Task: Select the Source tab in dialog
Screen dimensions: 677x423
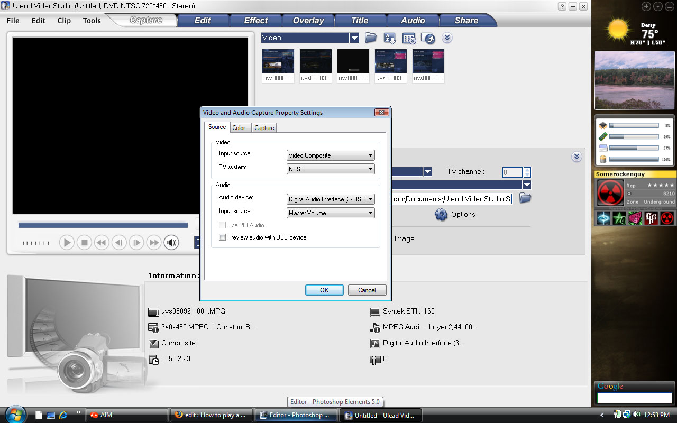Action: tap(217, 127)
